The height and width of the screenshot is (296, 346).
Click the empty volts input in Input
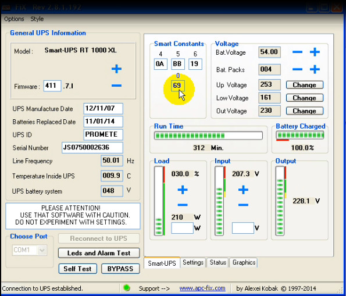click(x=242, y=228)
